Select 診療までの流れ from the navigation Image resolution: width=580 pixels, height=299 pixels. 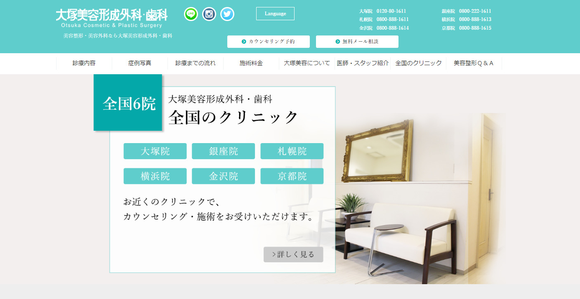tap(195, 63)
